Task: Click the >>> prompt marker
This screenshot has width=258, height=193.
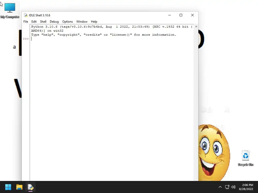Action: (26, 39)
